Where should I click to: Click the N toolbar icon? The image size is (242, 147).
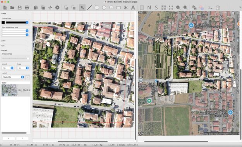click(x=149, y=8)
